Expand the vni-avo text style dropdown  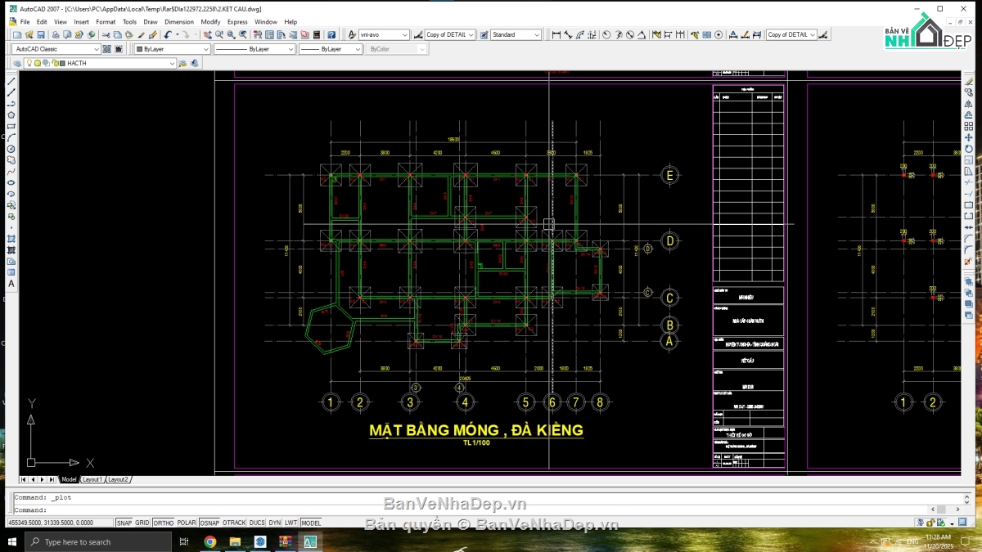[385, 35]
